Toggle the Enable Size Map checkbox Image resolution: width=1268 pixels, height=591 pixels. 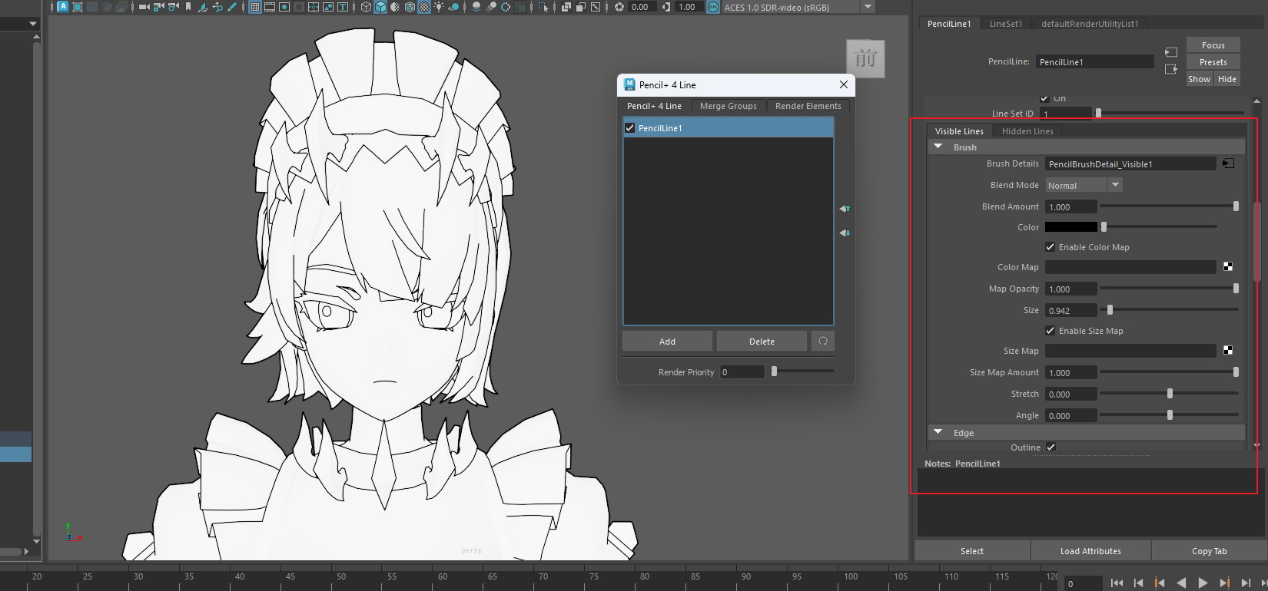(x=1050, y=331)
